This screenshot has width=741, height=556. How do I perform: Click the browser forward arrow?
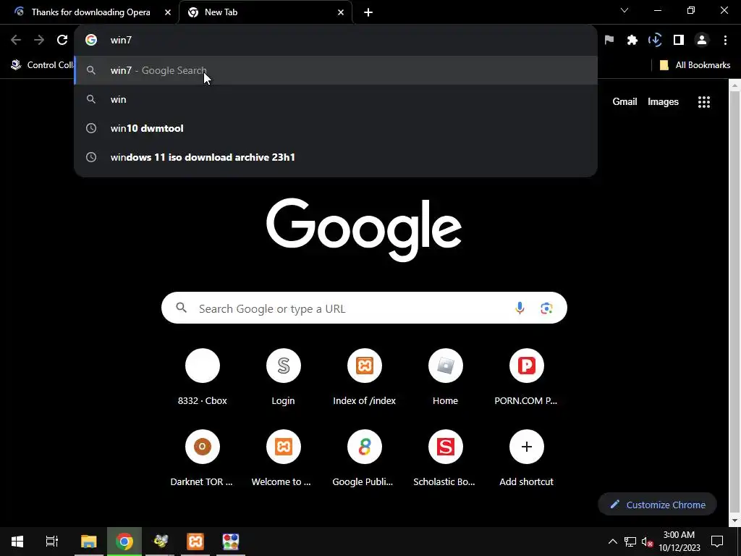coord(39,41)
